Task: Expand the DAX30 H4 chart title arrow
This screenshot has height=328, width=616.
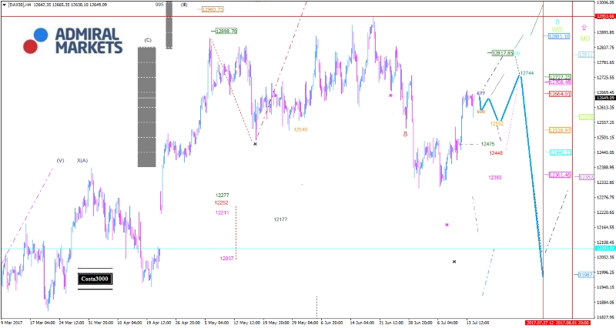Action: [x=4, y=5]
